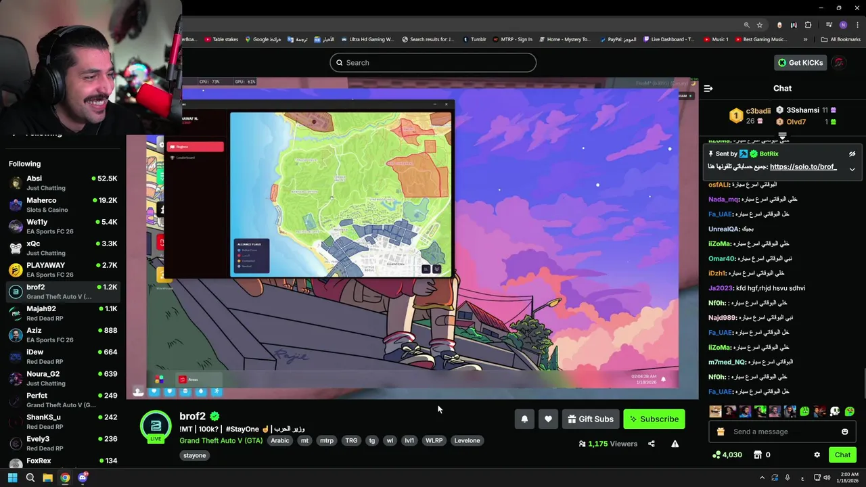Image resolution: width=866 pixels, height=487 pixels.
Task: Click Get KICKs button
Action: (801, 63)
